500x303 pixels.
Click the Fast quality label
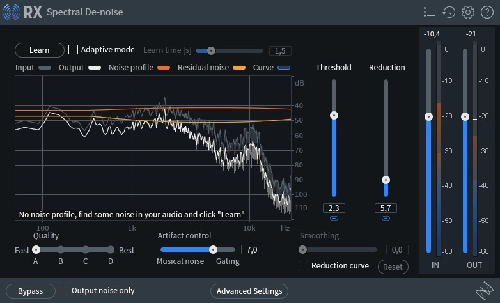pyautogui.click(x=22, y=251)
